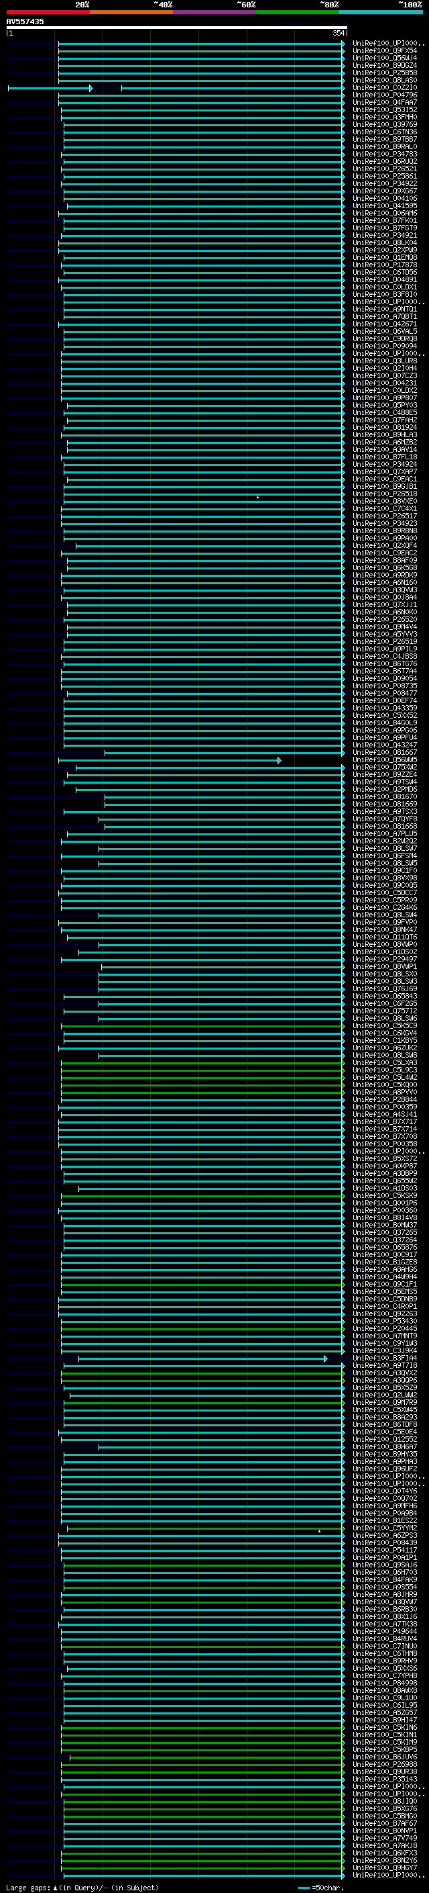Select hit label UniRef100_Q8NK47
The width and height of the screenshot is (429, 1893).
point(385,929)
